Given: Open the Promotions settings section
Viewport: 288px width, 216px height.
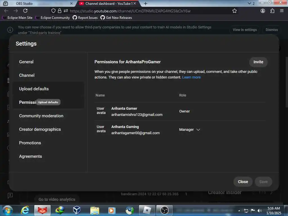Looking at the screenshot, I should pyautogui.click(x=30, y=143).
